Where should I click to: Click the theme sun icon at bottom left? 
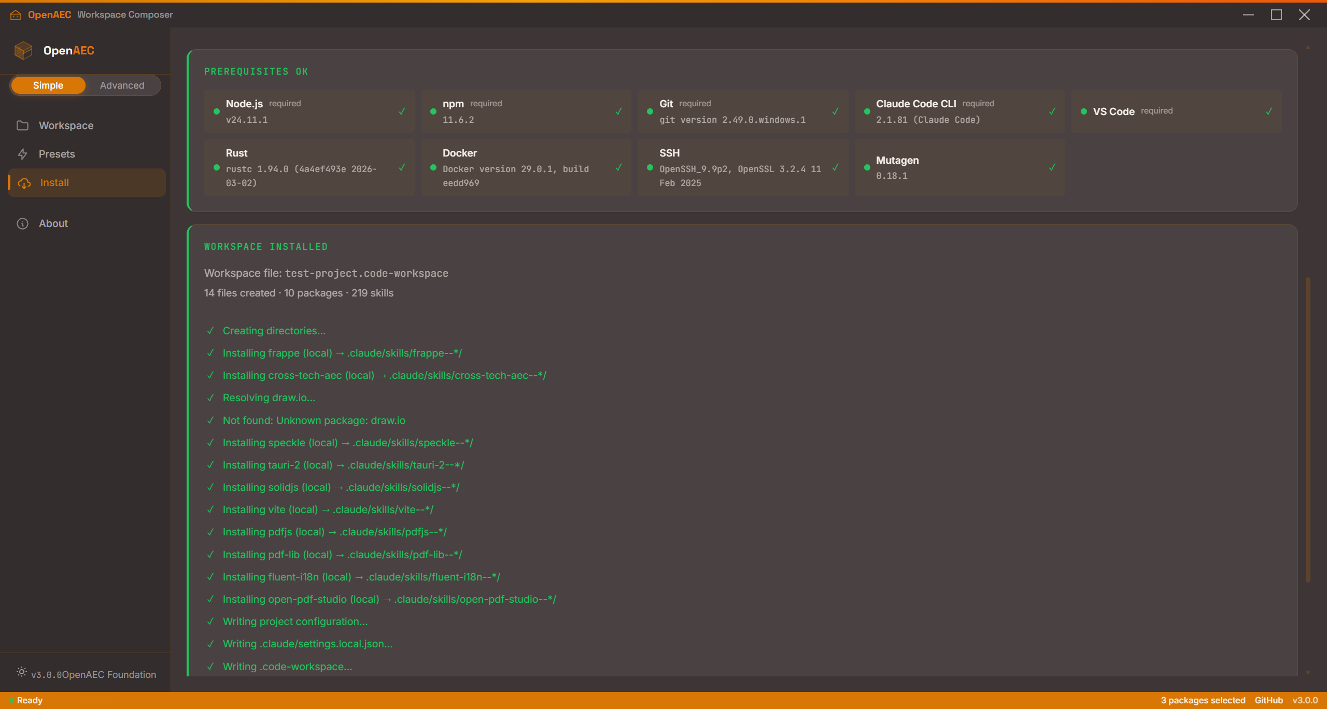tap(21, 672)
